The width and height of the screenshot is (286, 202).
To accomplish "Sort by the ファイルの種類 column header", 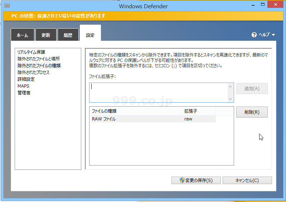I will [x=136, y=111].
